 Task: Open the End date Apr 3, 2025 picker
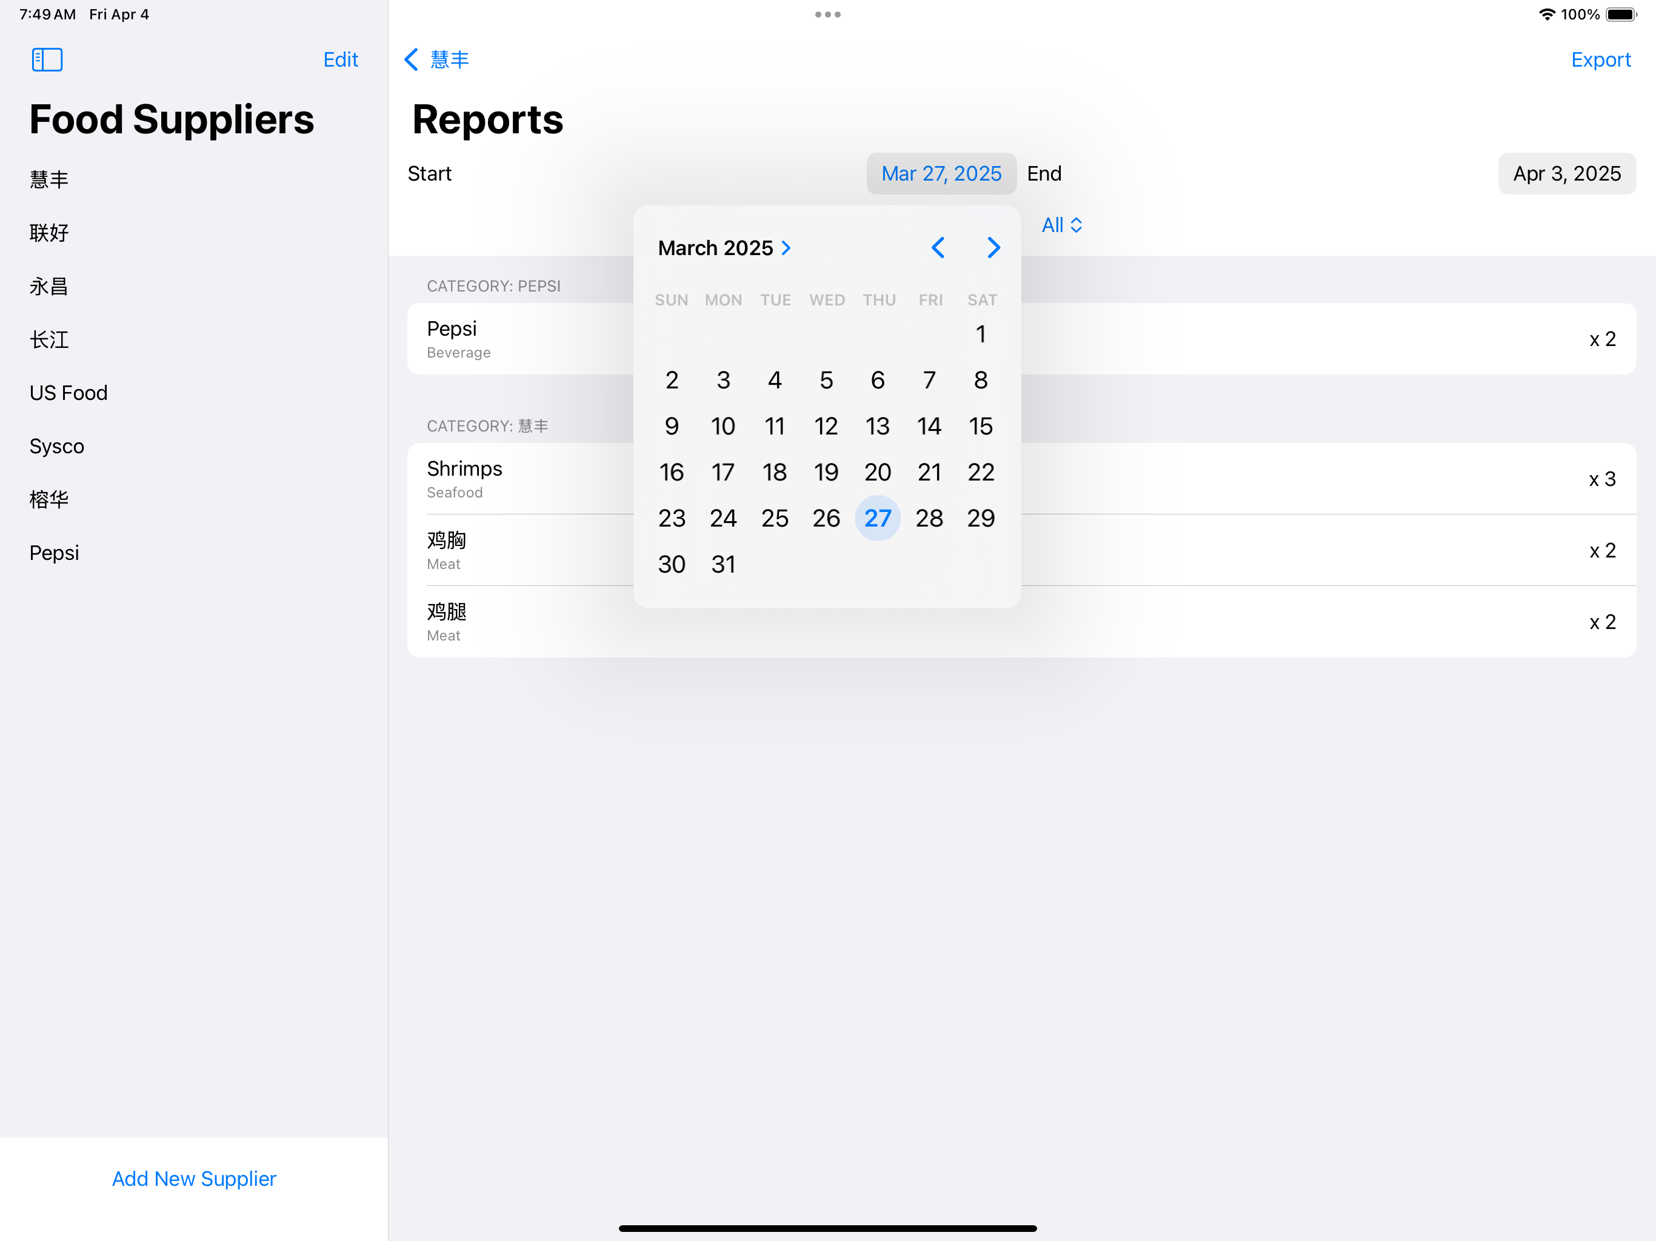pyautogui.click(x=1566, y=174)
